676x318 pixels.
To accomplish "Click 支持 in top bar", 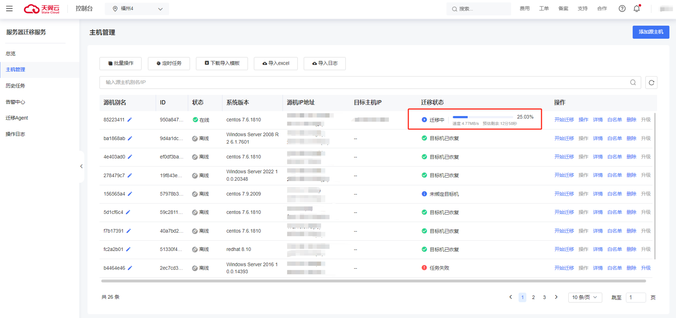I will tap(582, 8).
